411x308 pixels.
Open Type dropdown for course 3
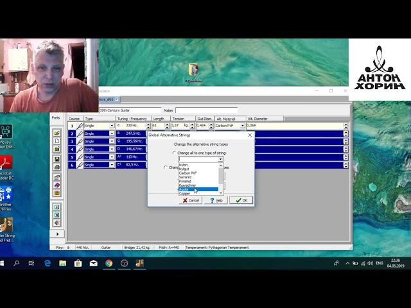point(112,141)
